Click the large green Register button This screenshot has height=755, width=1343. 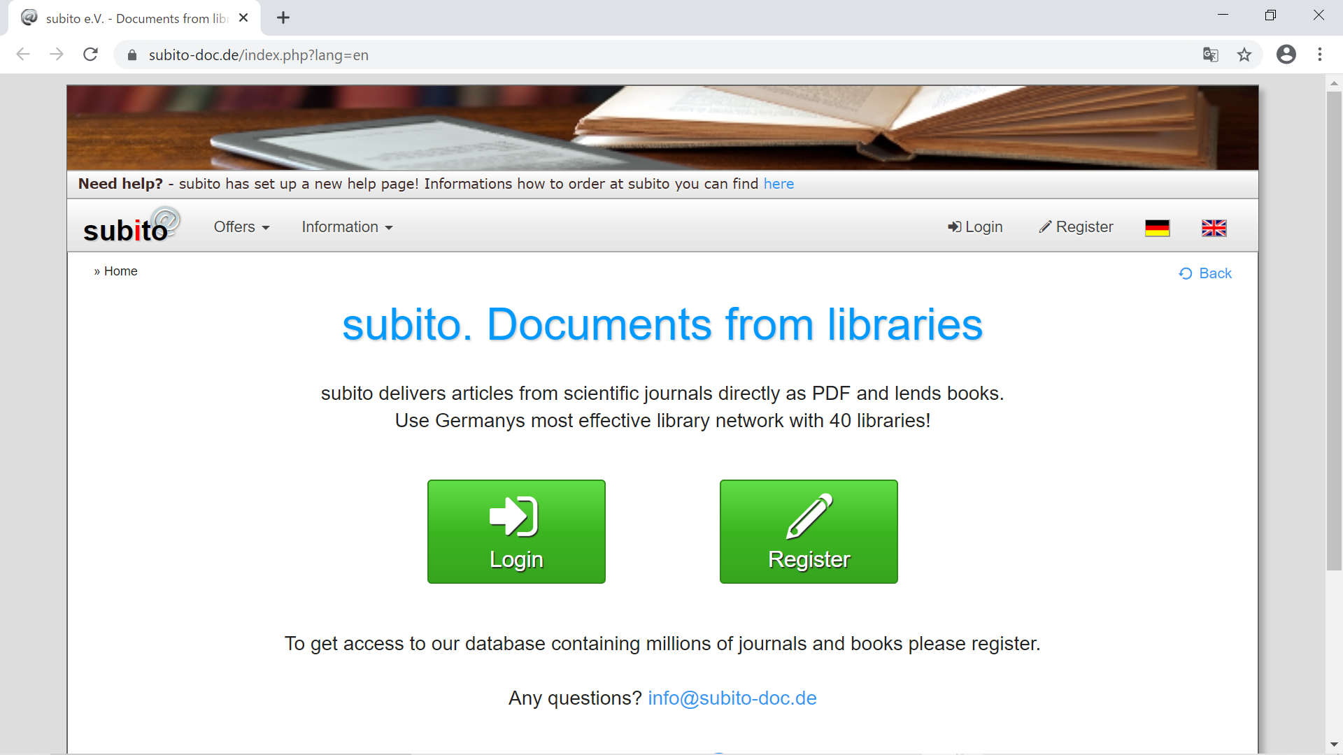[809, 531]
